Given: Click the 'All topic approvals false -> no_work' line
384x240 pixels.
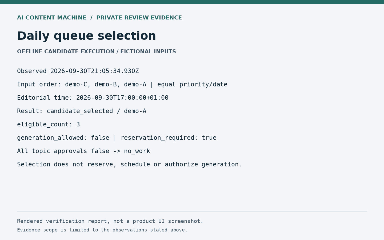Looking at the screenshot, I should [83, 151].
